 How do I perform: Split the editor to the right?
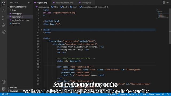tap(164, 2)
